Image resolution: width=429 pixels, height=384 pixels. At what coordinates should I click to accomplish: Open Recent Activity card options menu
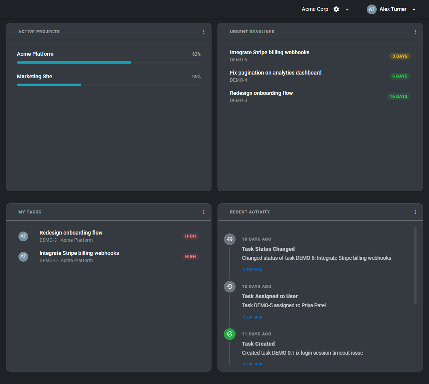[415, 212]
